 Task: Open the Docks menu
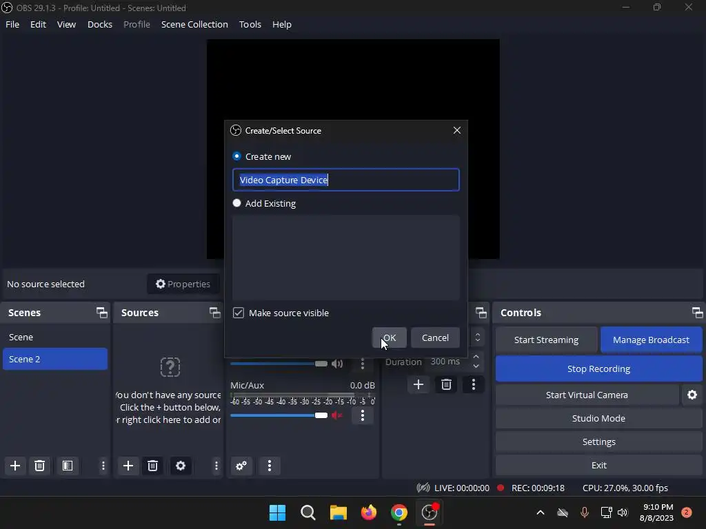(100, 24)
